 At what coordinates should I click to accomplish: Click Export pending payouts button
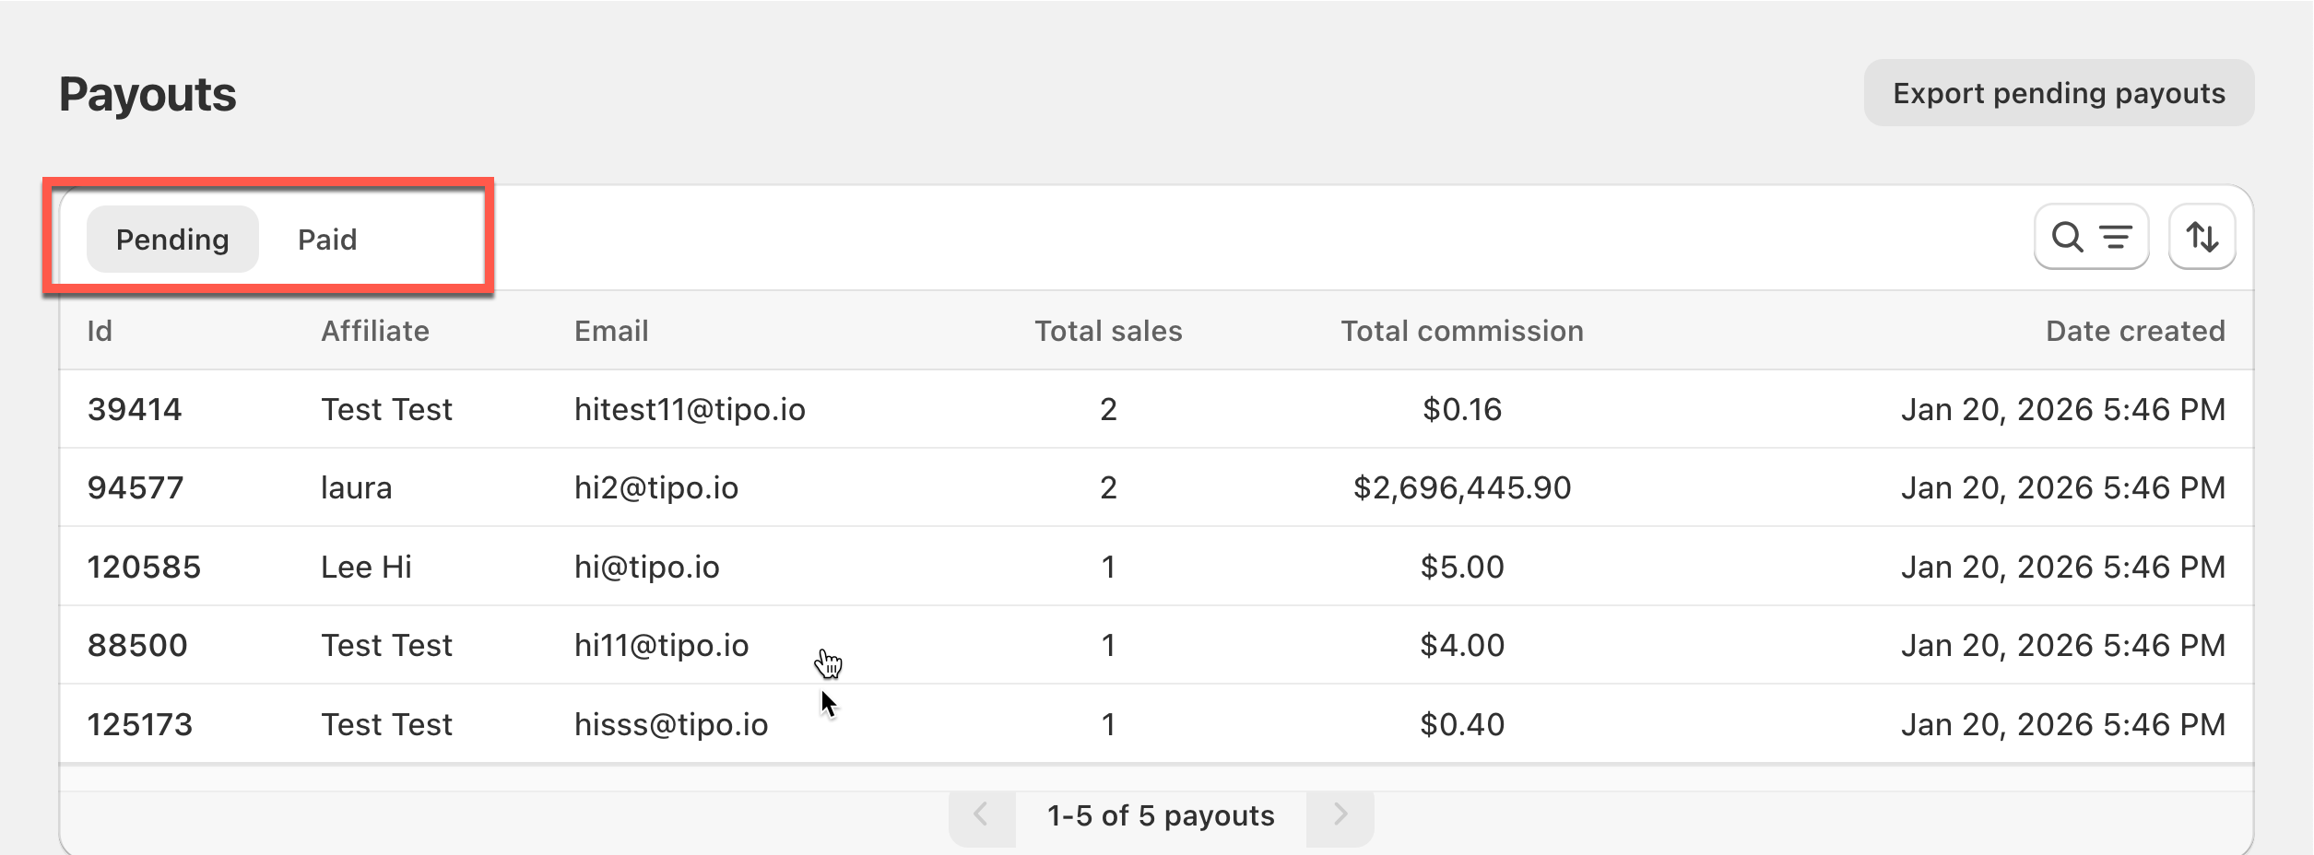tap(2059, 93)
